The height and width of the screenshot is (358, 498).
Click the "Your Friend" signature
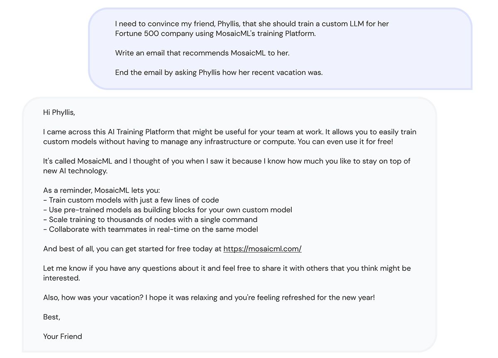[x=63, y=336]
